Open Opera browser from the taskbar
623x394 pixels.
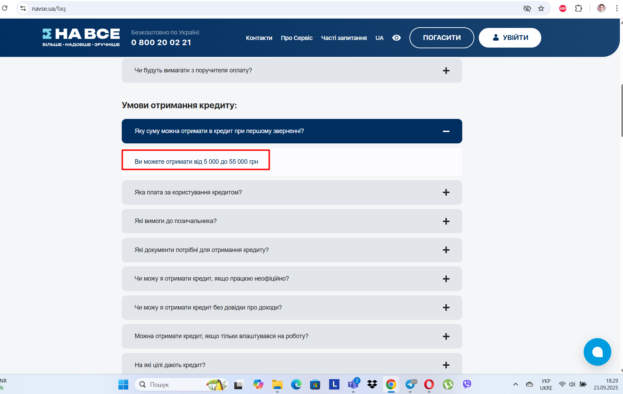(429, 384)
